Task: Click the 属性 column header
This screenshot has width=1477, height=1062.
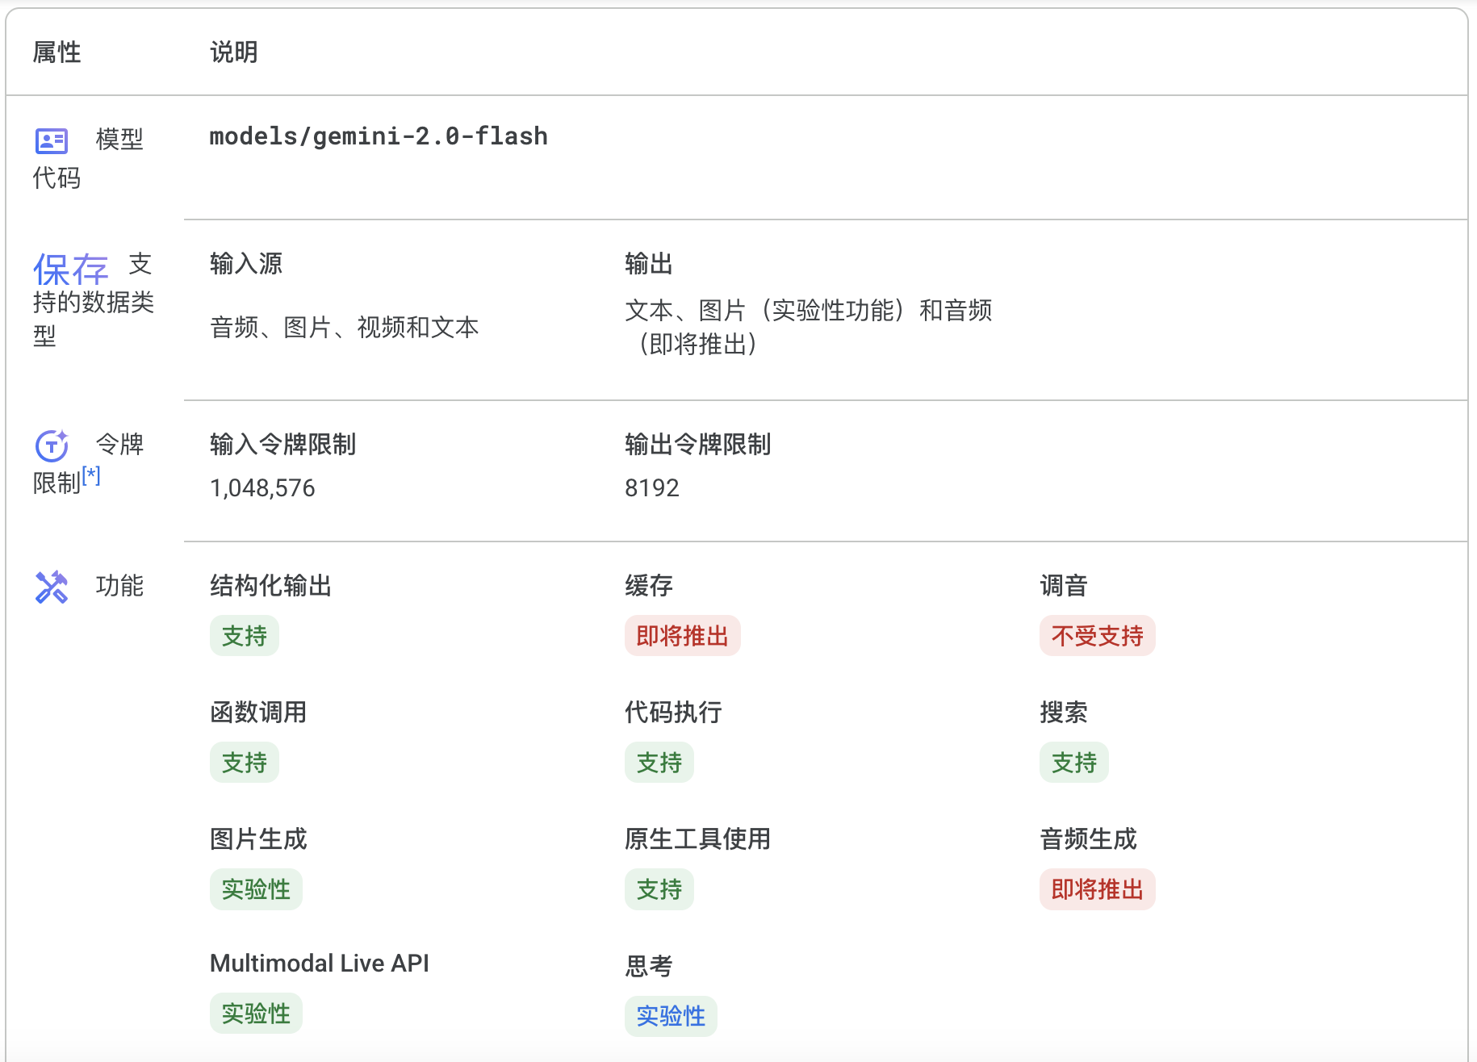Action: pyautogui.click(x=56, y=52)
